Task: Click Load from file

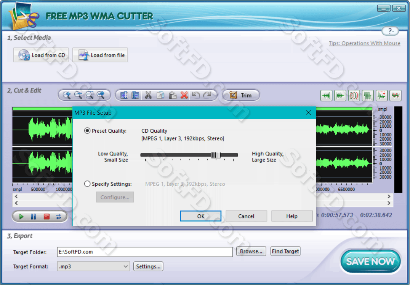Action: [100, 55]
